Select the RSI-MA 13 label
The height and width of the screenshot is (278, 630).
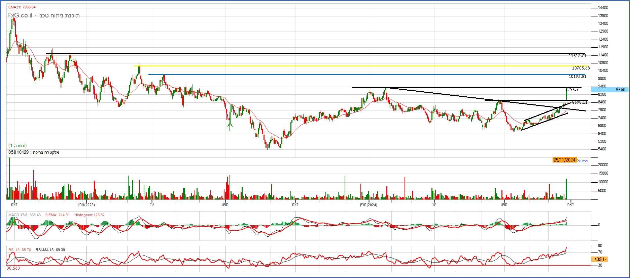(x=50, y=250)
